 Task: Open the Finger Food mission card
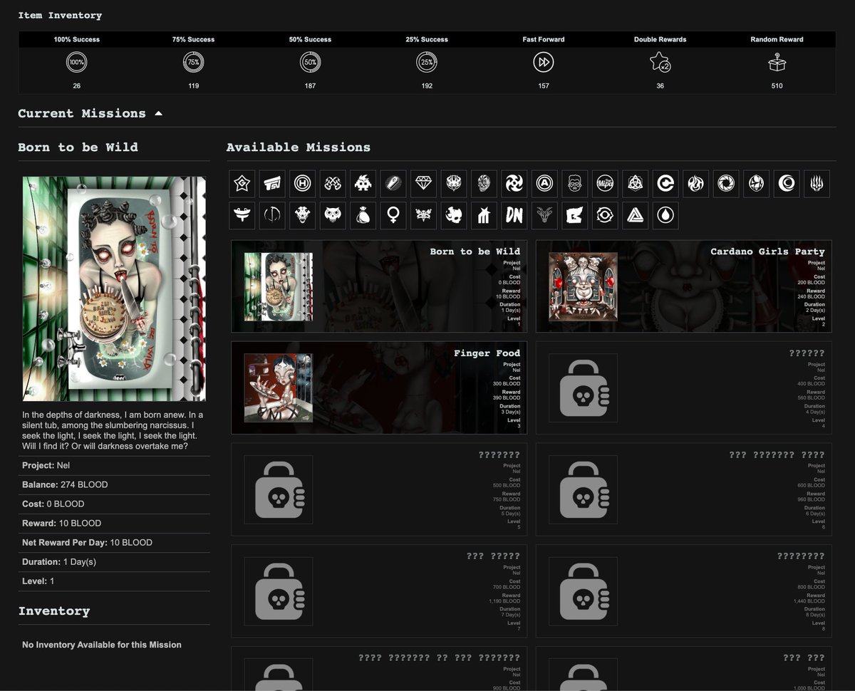point(379,388)
